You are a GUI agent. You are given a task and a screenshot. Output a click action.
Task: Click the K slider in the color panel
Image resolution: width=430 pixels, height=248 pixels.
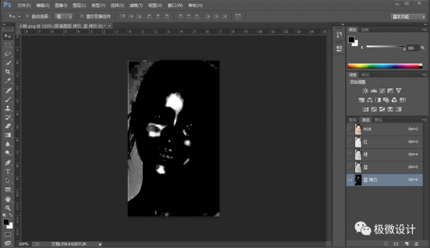click(384, 47)
